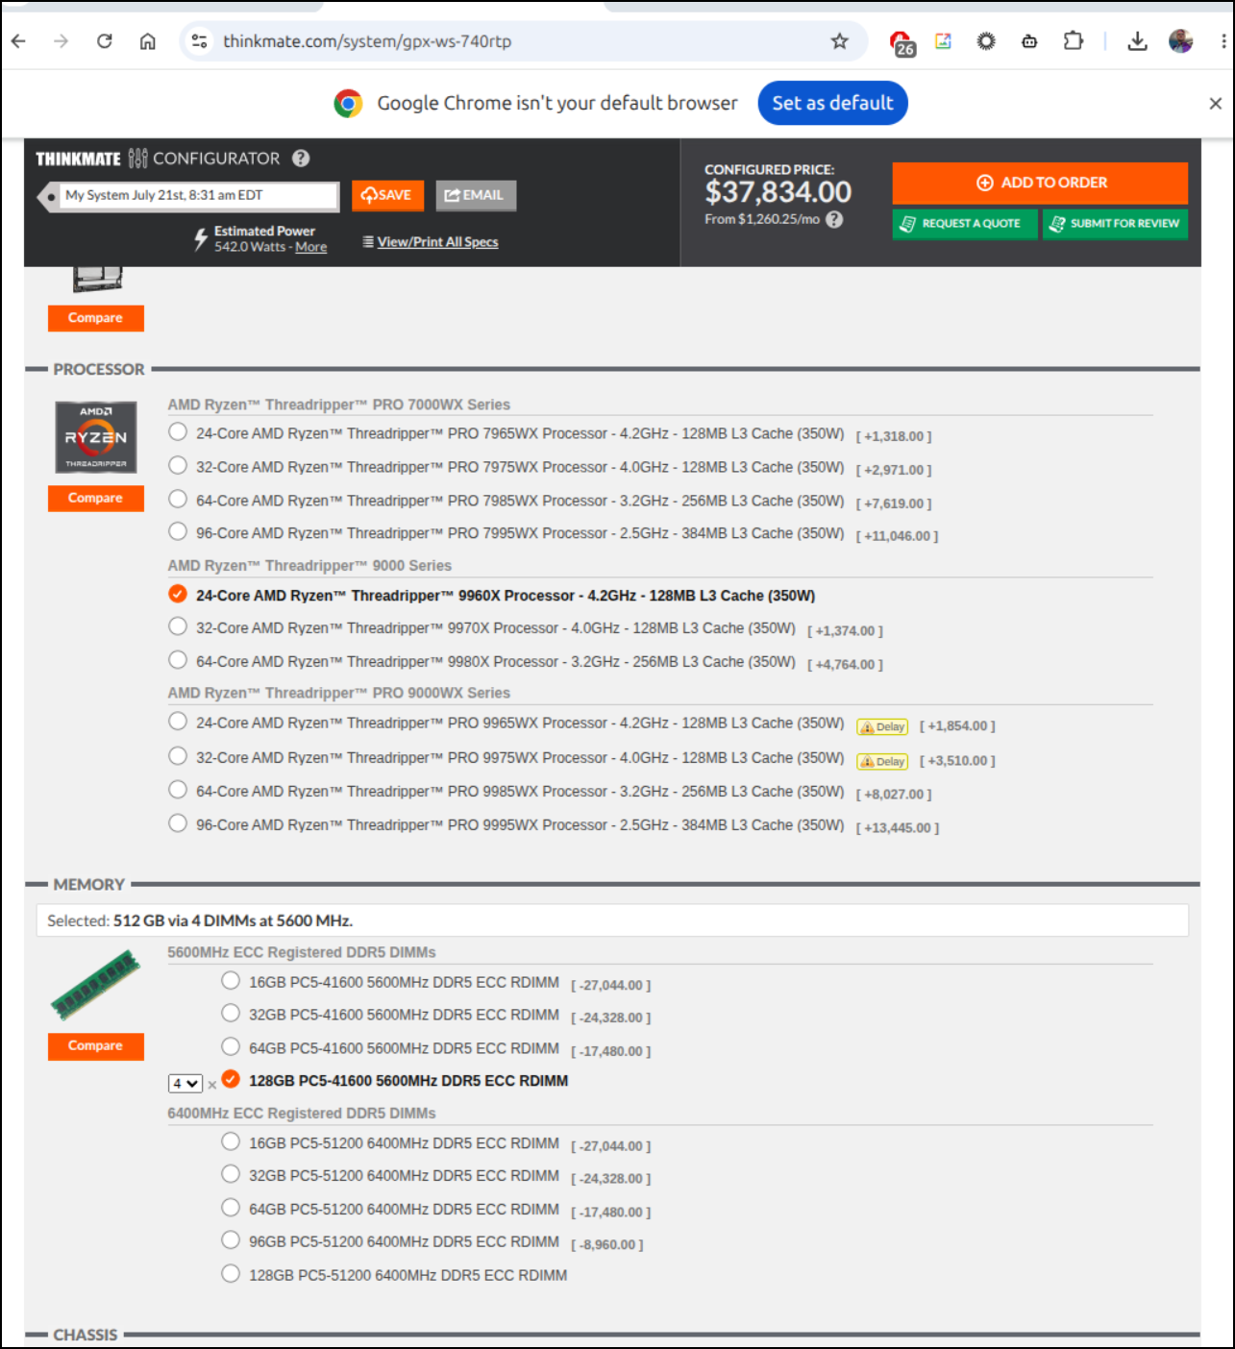Select 64-Core Threadripper 9980X processor

(178, 661)
